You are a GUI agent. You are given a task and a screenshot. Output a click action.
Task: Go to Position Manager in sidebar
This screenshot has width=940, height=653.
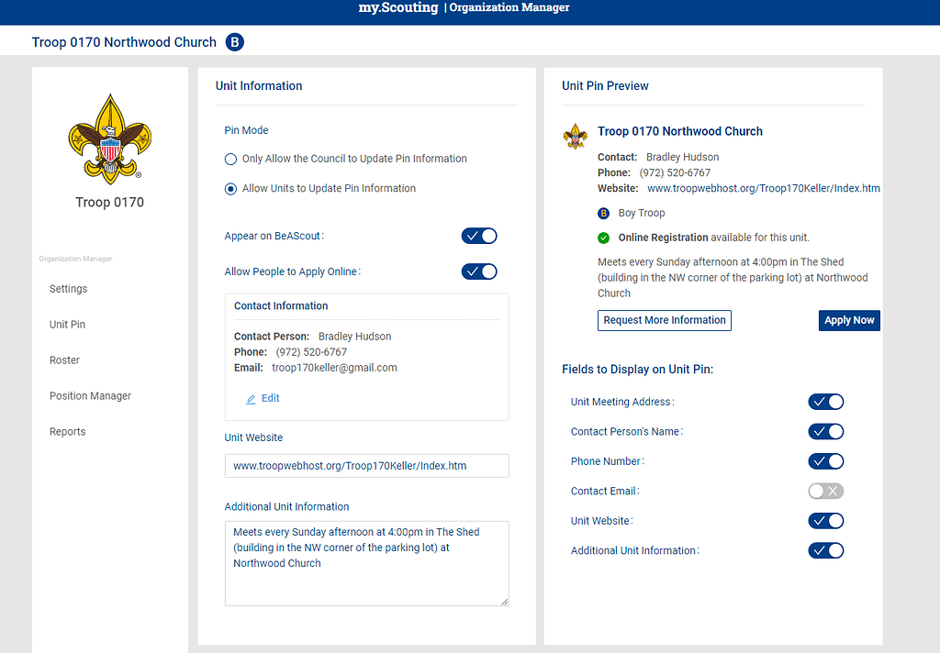[90, 396]
